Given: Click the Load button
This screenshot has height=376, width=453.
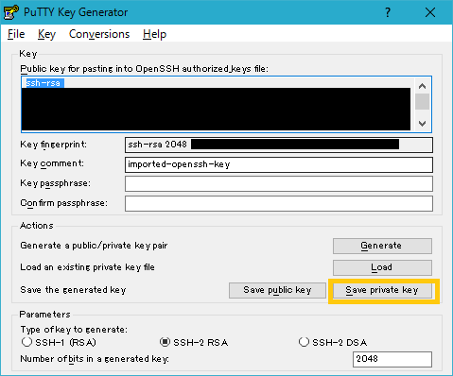Looking at the screenshot, I should [382, 267].
